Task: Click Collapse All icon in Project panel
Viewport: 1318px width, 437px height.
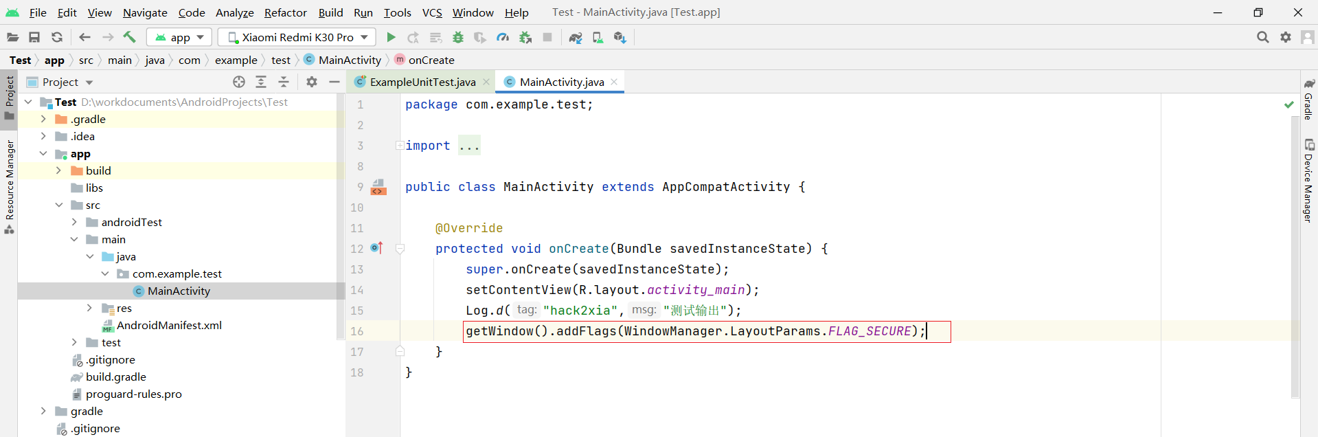Action: (x=284, y=82)
